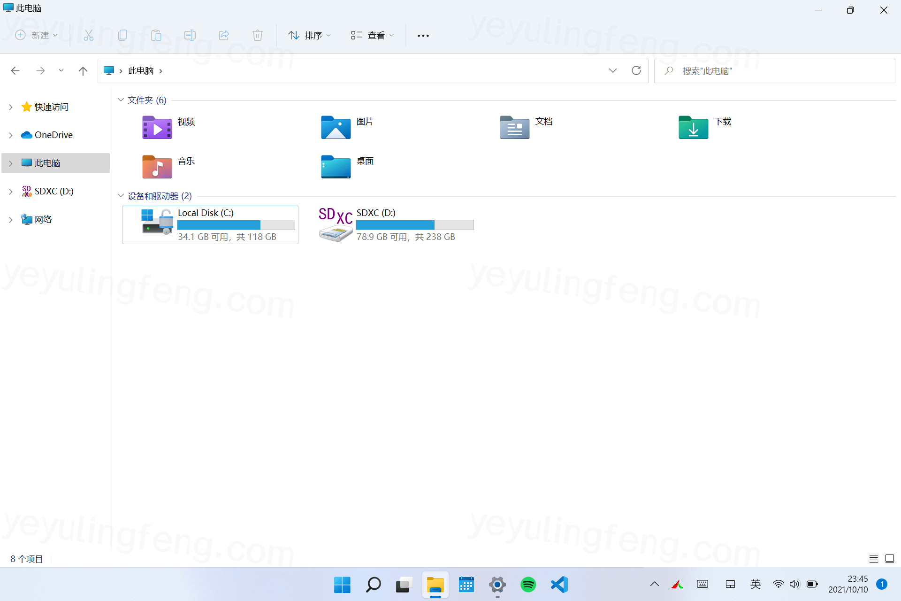This screenshot has height=601, width=901.
Task: Select the SDXC (D:) drive usage bar
Action: 414,225
